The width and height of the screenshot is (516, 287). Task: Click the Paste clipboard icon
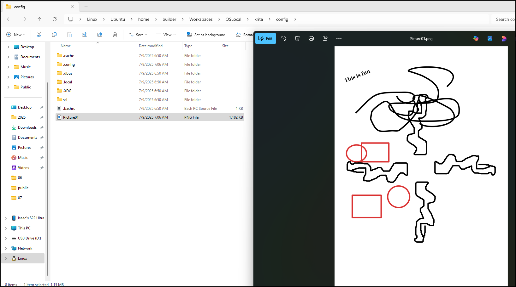pyautogui.click(x=69, y=35)
